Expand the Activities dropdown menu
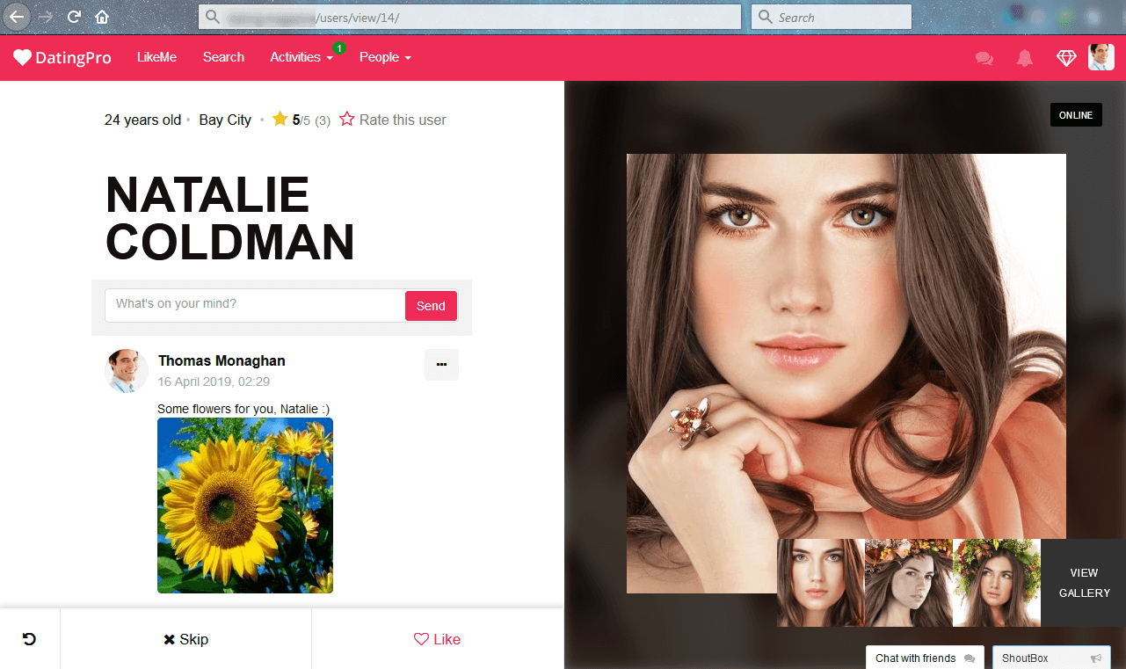Viewport: 1126px width, 669px height. (301, 57)
